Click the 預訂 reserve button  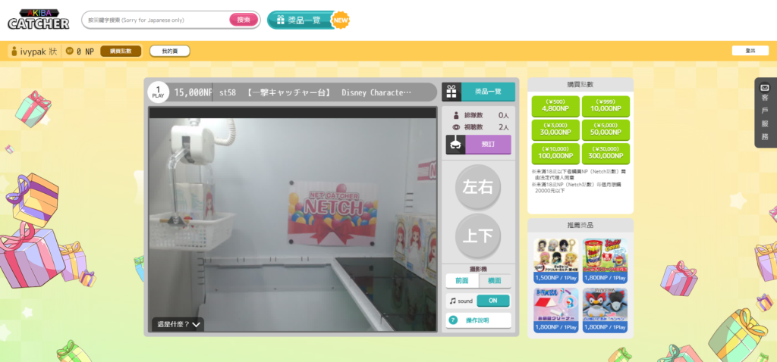point(488,145)
